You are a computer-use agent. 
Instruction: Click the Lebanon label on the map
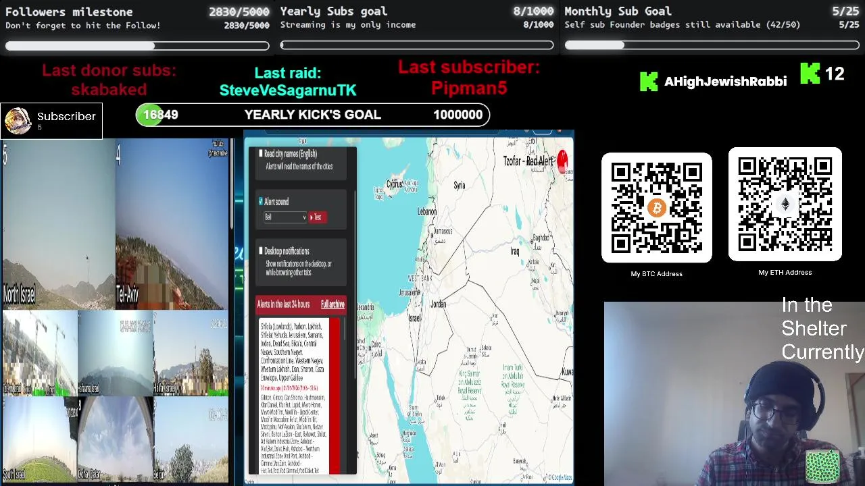427,211
